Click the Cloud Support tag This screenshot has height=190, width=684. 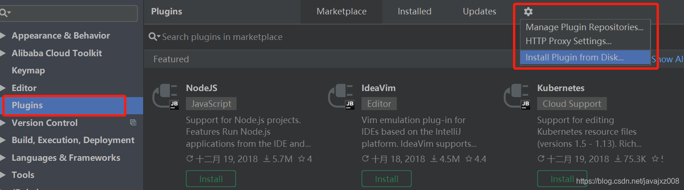[572, 104]
